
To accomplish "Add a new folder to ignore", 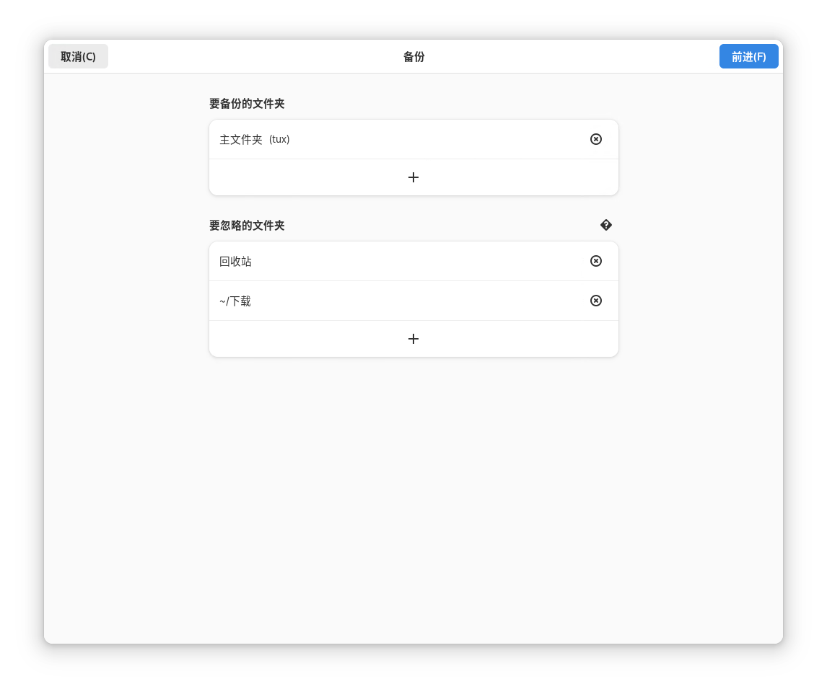I will pyautogui.click(x=413, y=339).
